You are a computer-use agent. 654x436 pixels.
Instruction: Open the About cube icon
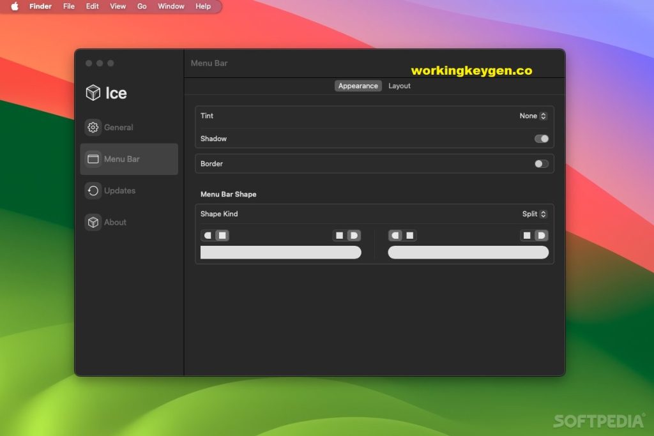[93, 222]
